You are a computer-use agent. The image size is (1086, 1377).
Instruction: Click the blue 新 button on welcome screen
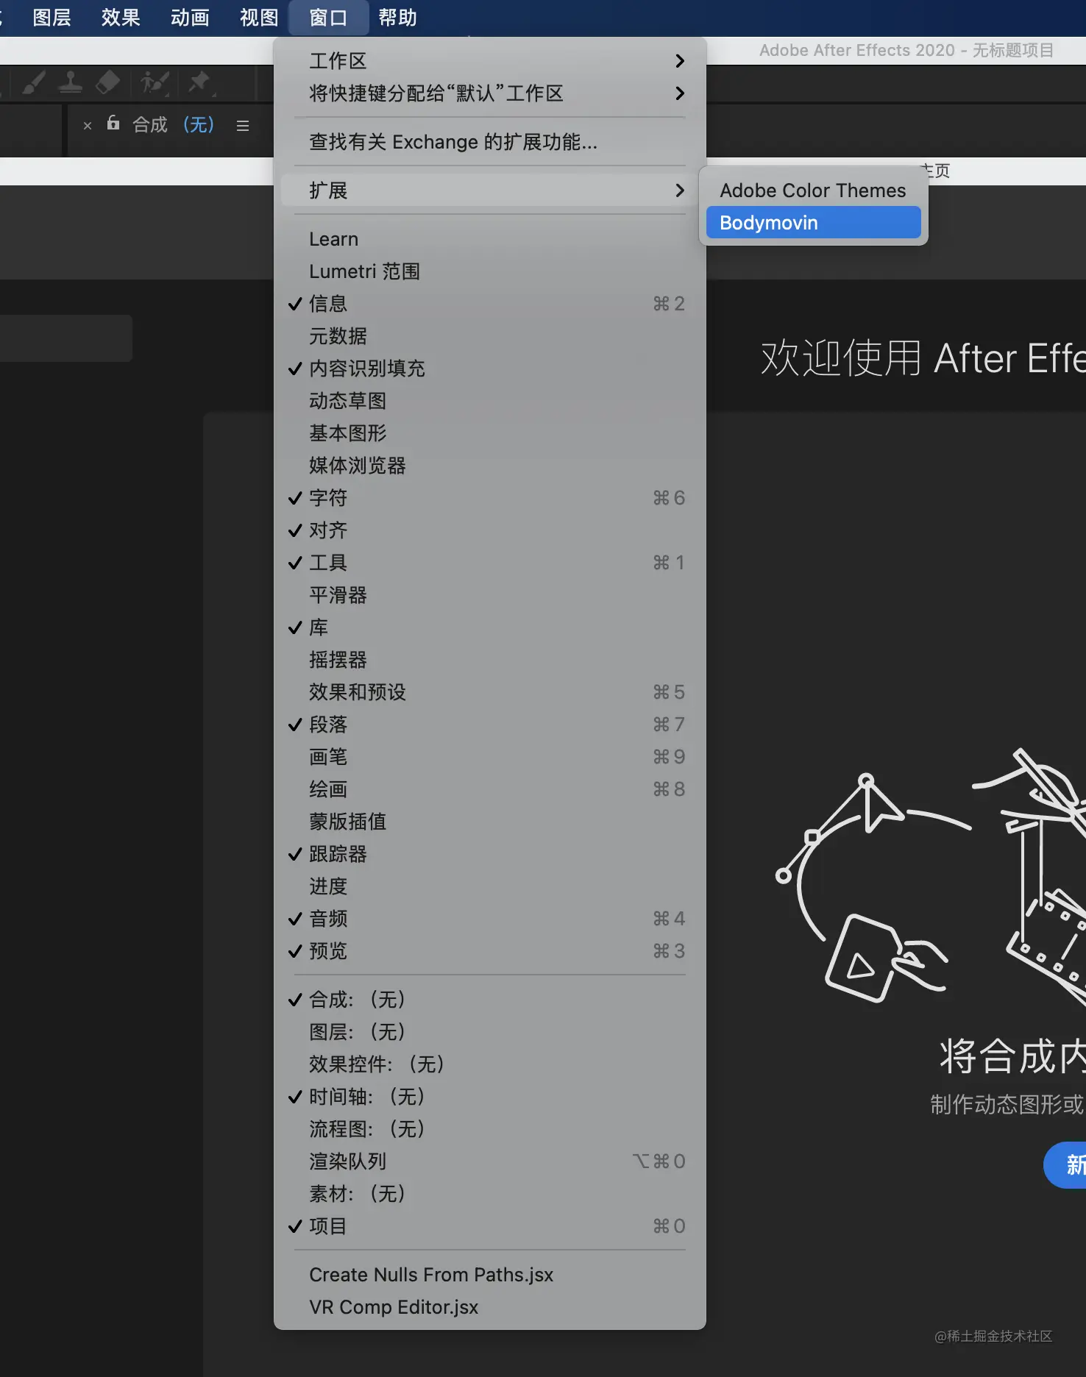tap(1065, 1165)
